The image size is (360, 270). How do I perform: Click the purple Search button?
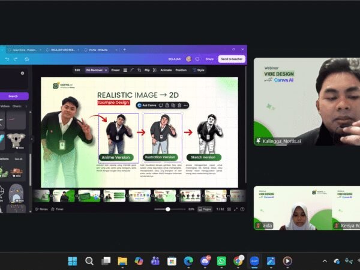click(13, 96)
